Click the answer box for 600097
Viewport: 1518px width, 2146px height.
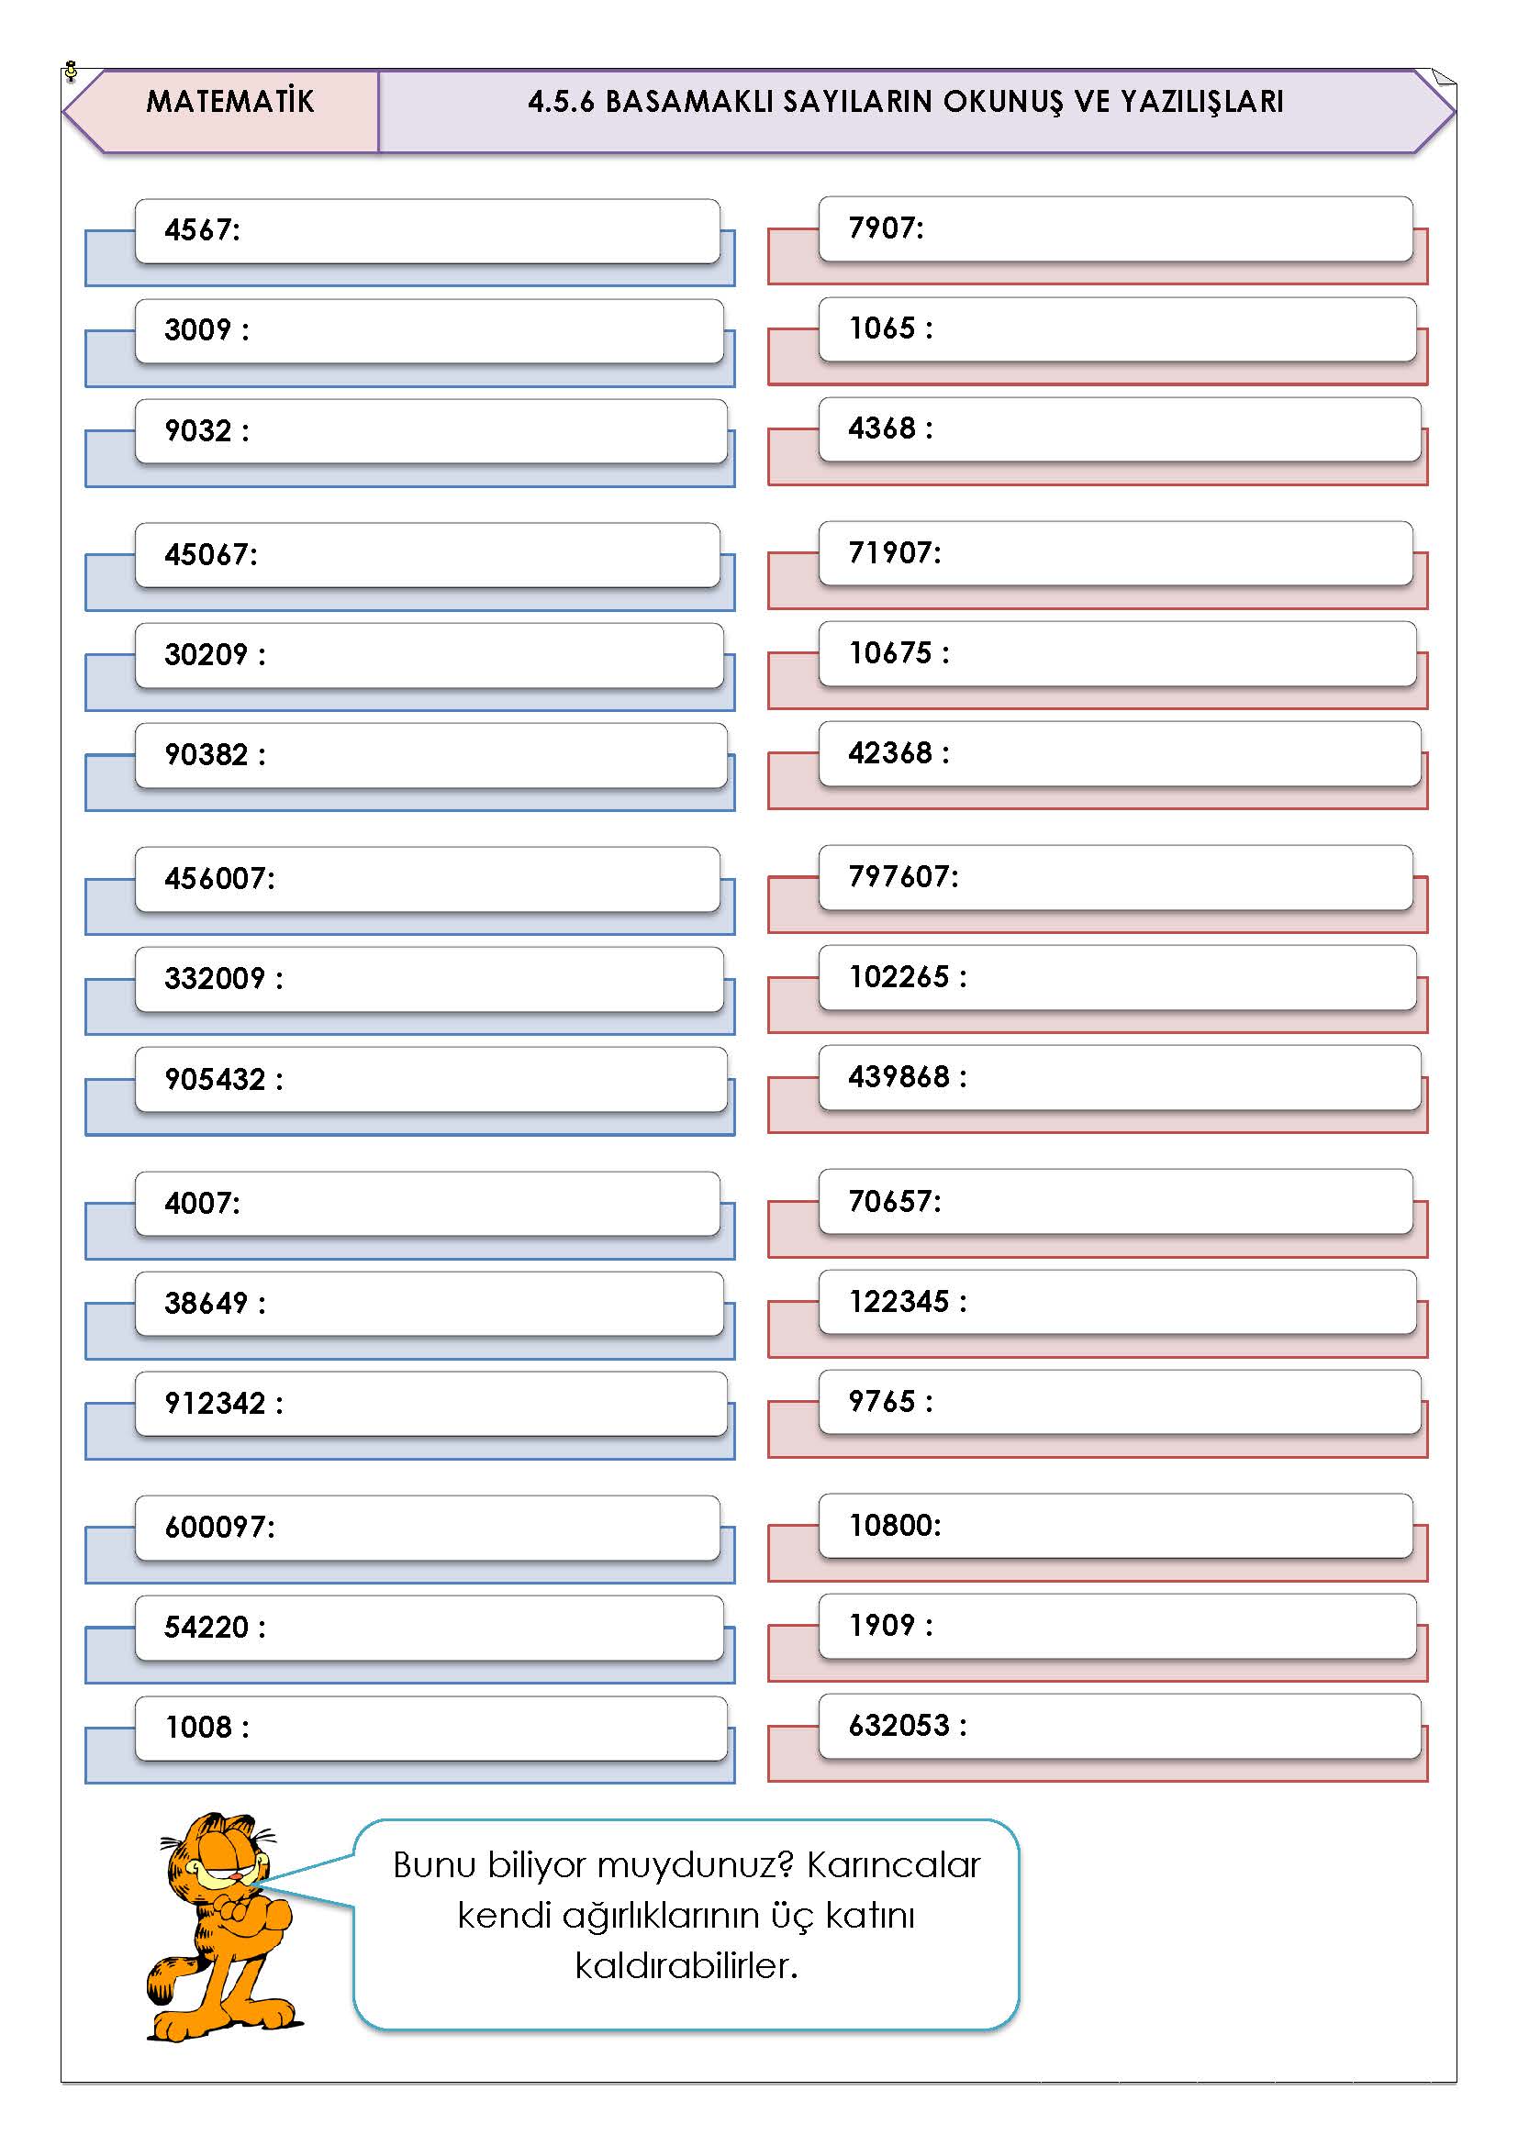coord(427,1529)
